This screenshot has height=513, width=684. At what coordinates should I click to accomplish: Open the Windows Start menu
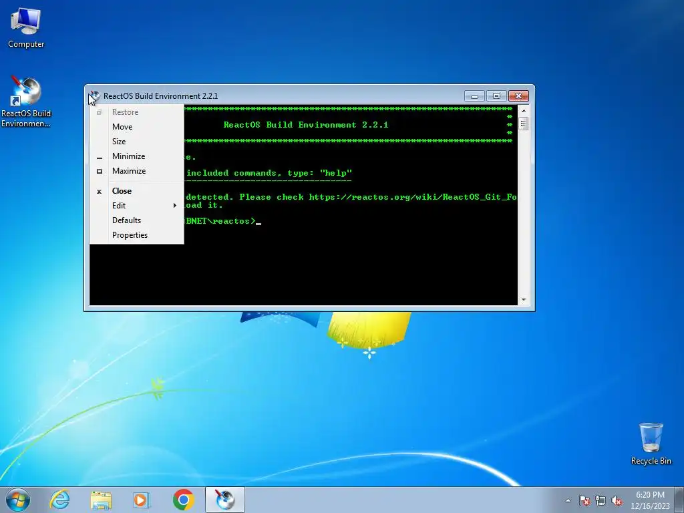click(x=18, y=500)
